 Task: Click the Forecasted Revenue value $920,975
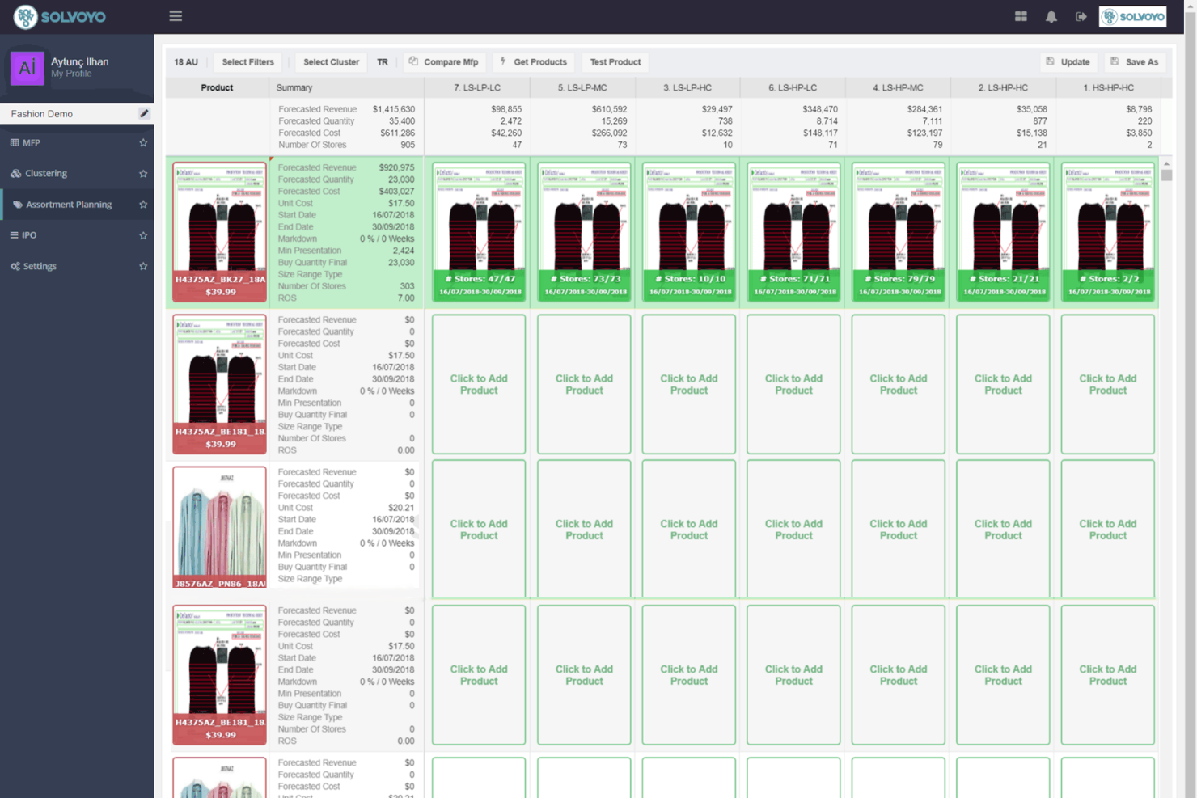pyautogui.click(x=396, y=167)
